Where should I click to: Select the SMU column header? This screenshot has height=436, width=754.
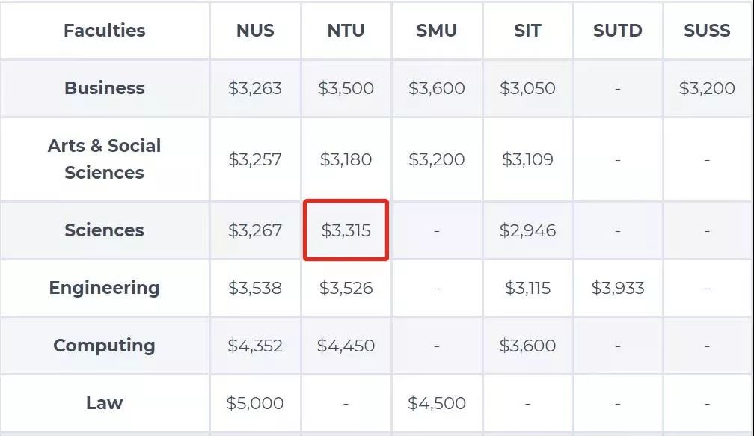point(437,31)
